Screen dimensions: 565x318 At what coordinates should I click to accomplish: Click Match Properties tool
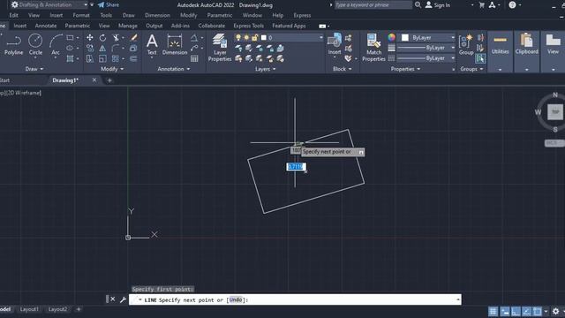(373, 47)
